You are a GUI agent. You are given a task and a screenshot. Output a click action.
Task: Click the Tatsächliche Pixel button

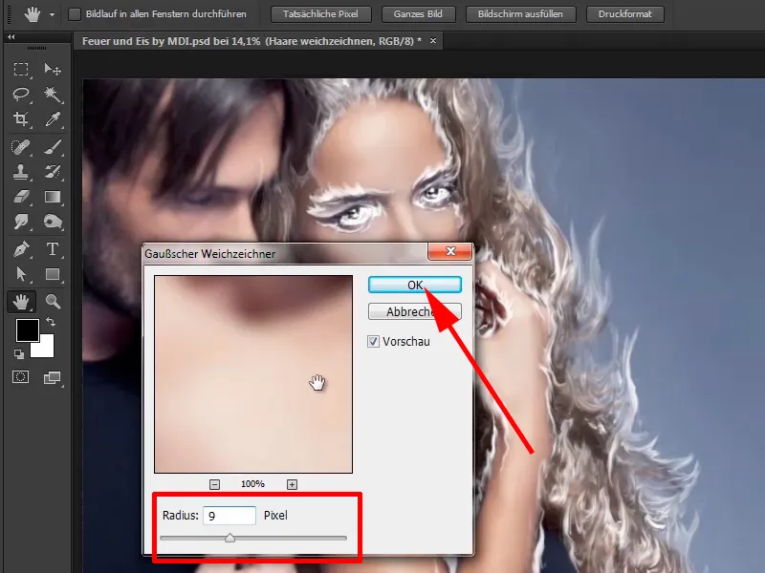click(x=321, y=14)
